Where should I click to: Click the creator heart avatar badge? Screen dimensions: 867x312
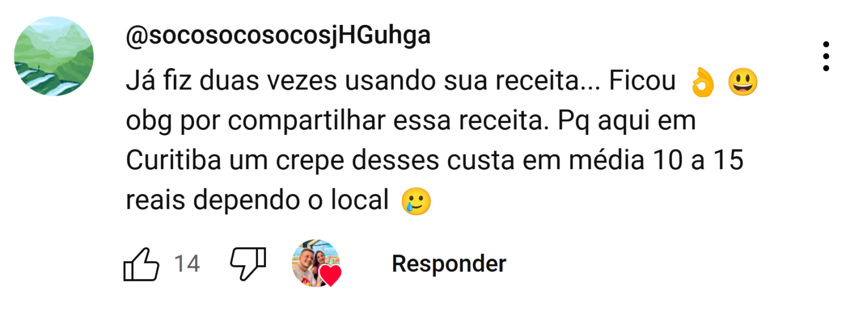click(317, 263)
